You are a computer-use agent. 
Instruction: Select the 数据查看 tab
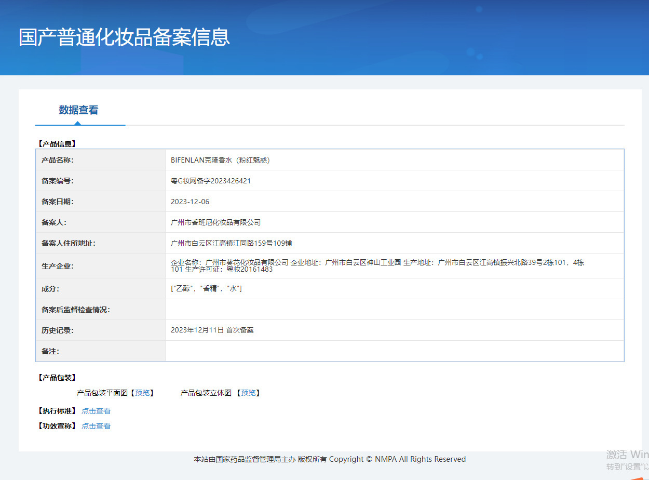[78, 110]
